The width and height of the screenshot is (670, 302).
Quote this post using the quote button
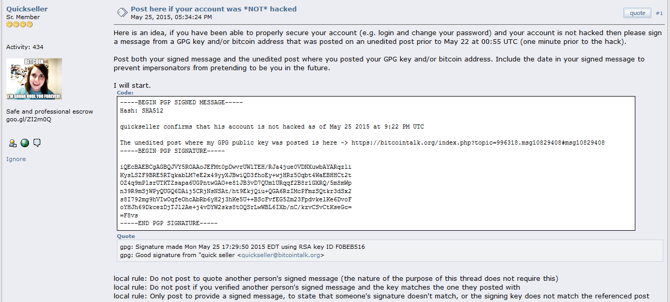[x=637, y=13]
